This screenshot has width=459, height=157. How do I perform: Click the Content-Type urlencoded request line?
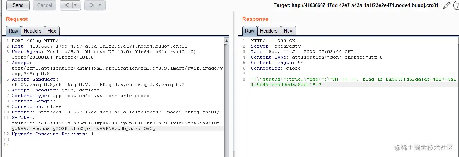point(81,96)
